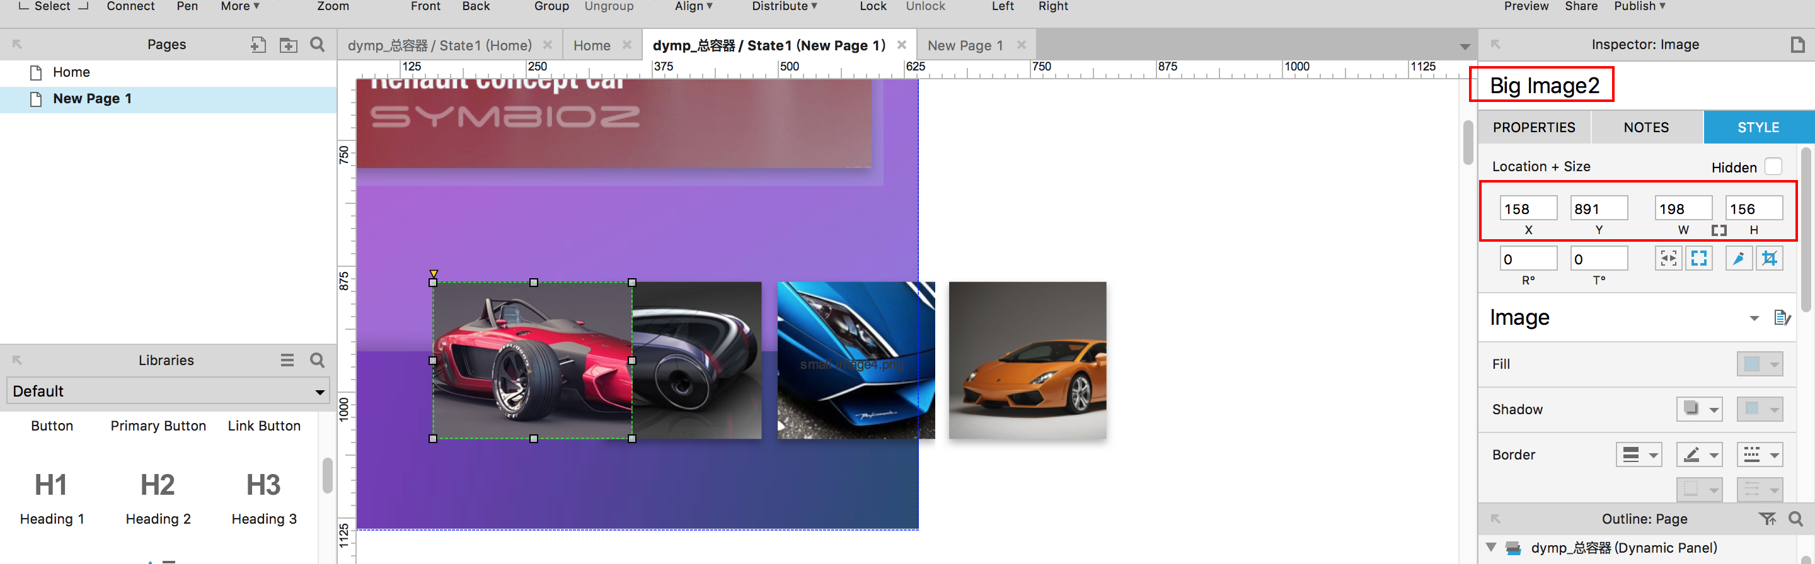The width and height of the screenshot is (1815, 564).
Task: Open the Default library dropdown
Action: [168, 392]
